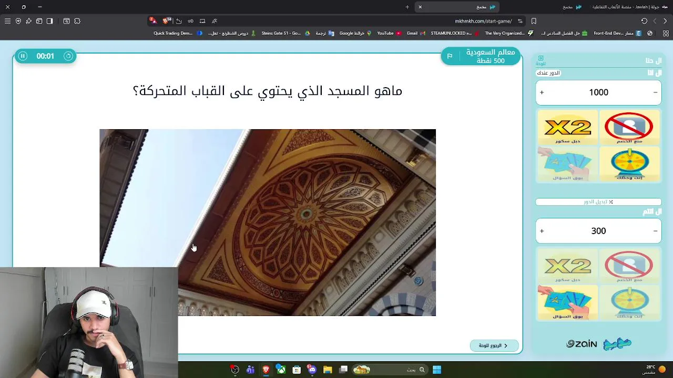Viewport: 673px width, 378px height.
Task: Open the Quick Trading Dem... bookmark
Action: 177,33
